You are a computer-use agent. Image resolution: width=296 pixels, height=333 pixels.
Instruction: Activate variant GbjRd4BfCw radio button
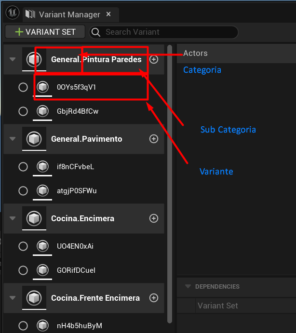click(23, 111)
